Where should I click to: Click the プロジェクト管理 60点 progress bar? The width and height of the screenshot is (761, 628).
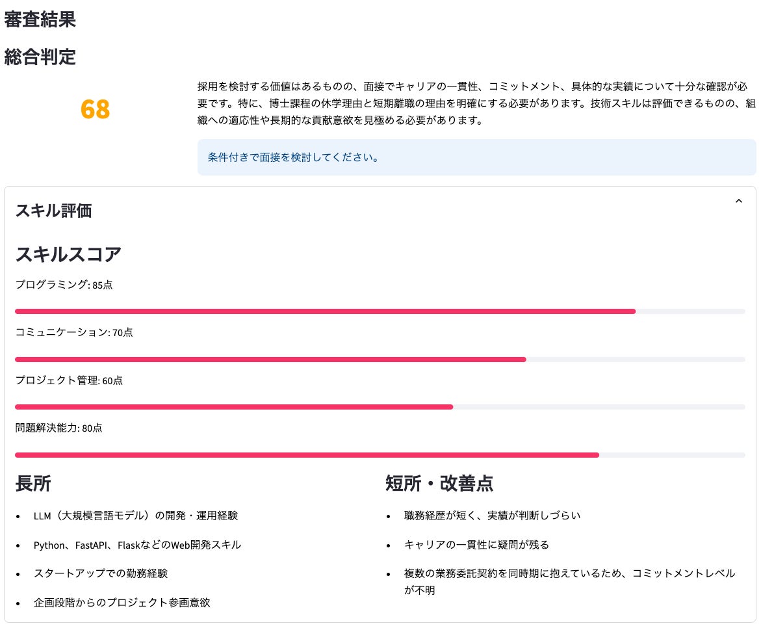[x=380, y=407]
